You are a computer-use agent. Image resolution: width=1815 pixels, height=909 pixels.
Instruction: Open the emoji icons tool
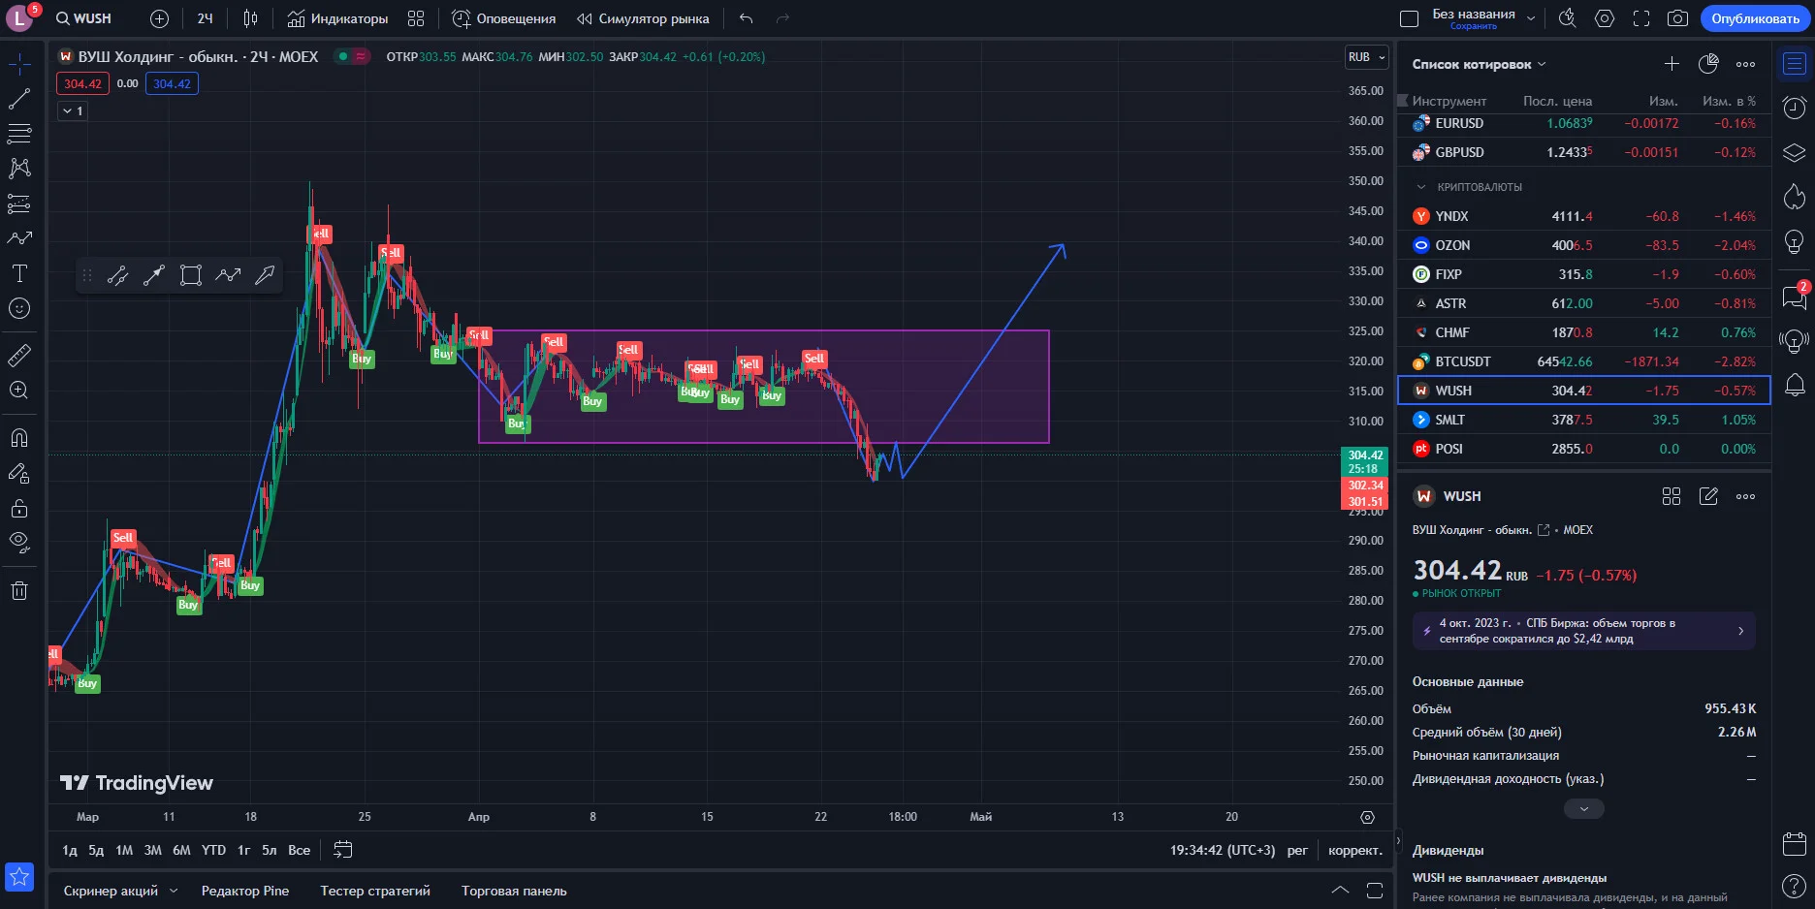tap(19, 308)
